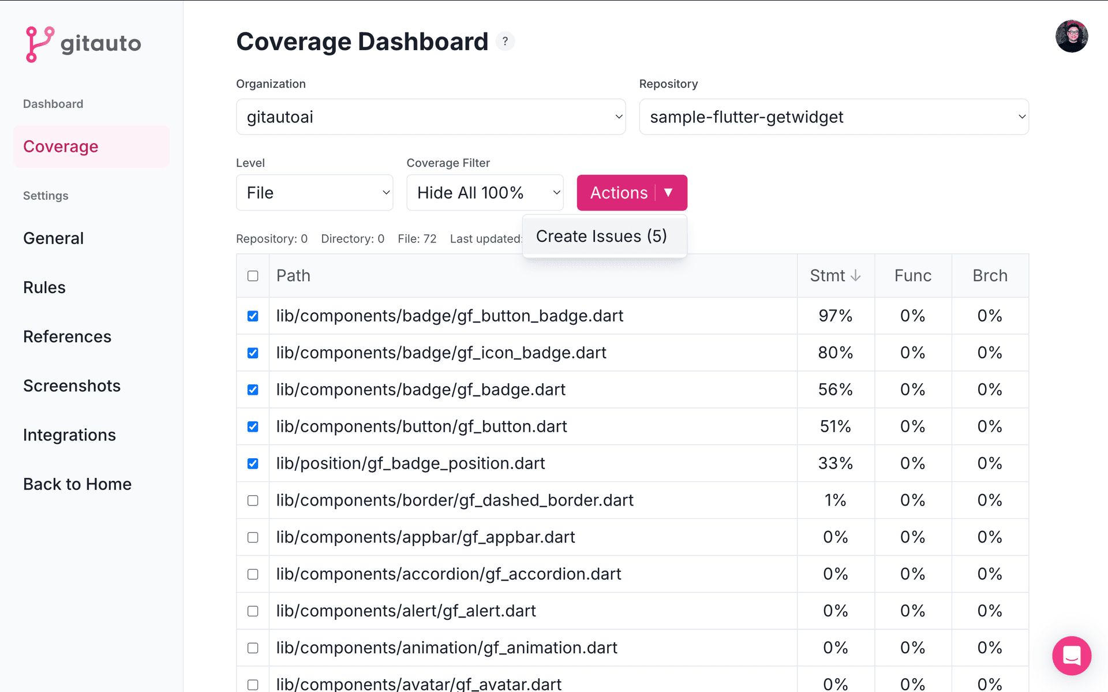Screen dimensions: 1108x692
Task: Click the user avatar in the top corner
Action: coord(1072,36)
